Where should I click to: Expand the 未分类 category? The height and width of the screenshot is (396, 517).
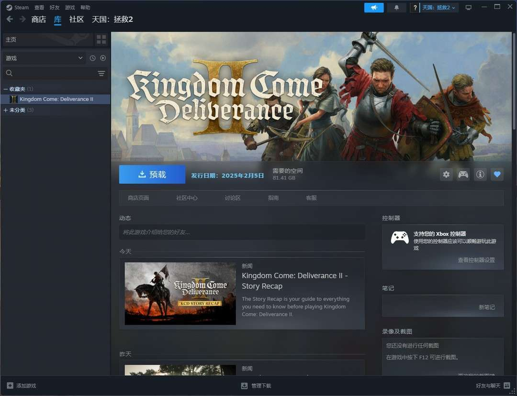(x=6, y=110)
